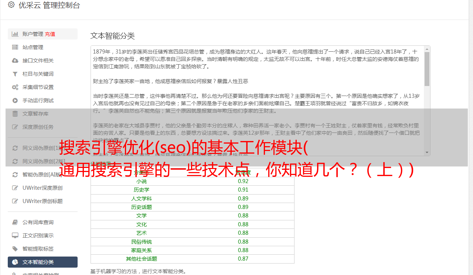Viewport: 473px width, 275px height.
Task: Click the red 充值 link
Action: pos(50,34)
